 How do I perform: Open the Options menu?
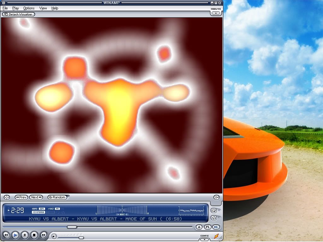[x=29, y=8]
